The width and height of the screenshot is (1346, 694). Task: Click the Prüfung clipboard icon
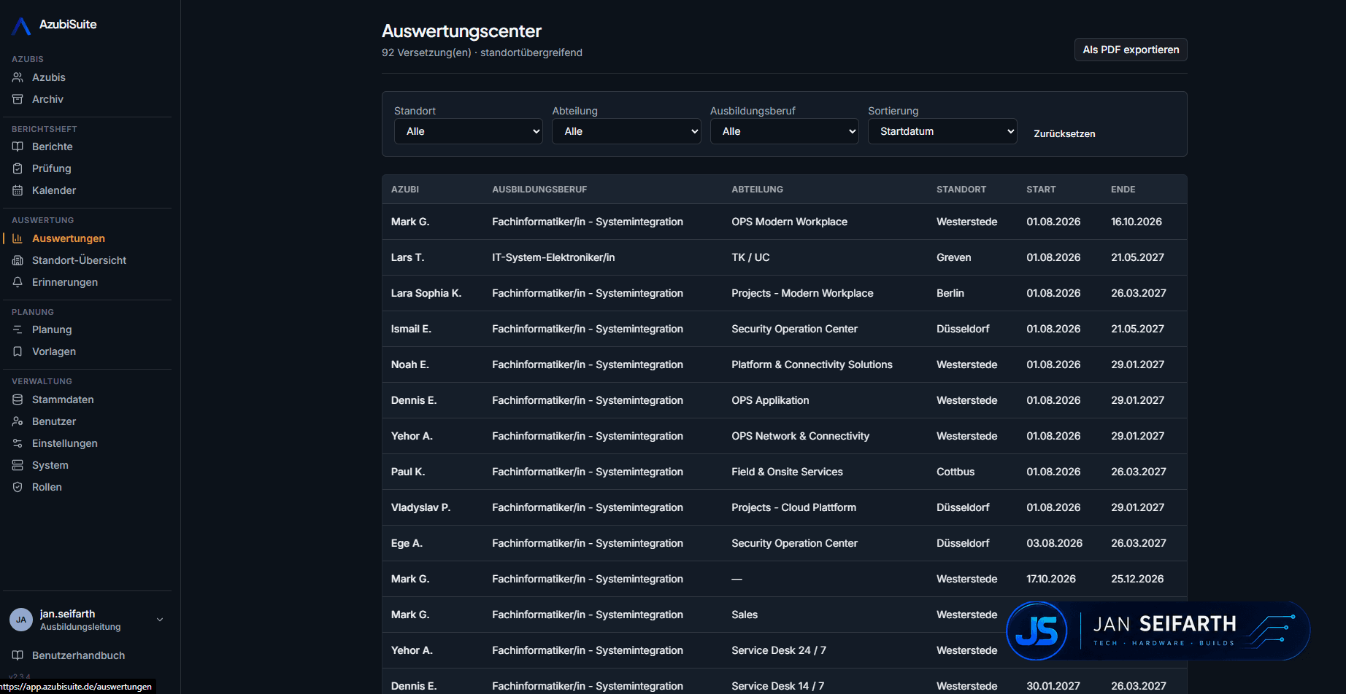coord(18,168)
